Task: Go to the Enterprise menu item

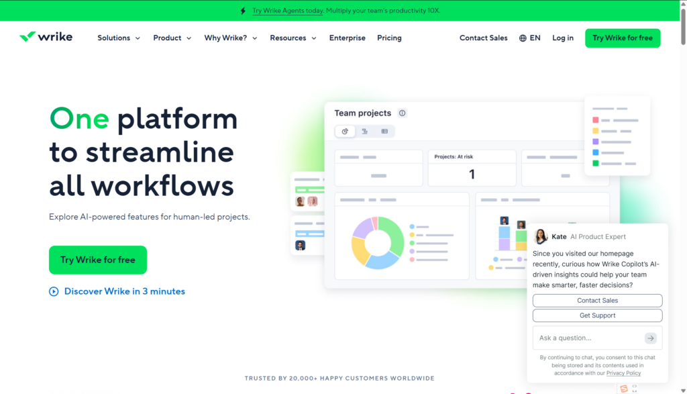Action: [x=347, y=38]
